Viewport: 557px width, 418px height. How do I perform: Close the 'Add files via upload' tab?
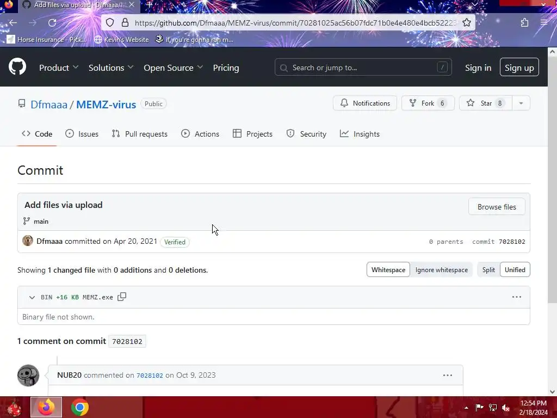click(x=132, y=4)
